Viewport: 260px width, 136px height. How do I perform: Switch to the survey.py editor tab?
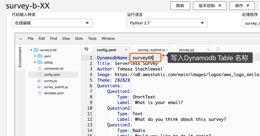187,50
